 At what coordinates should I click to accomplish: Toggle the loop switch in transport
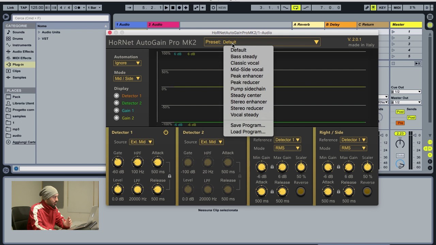pyautogui.click(x=296, y=7)
